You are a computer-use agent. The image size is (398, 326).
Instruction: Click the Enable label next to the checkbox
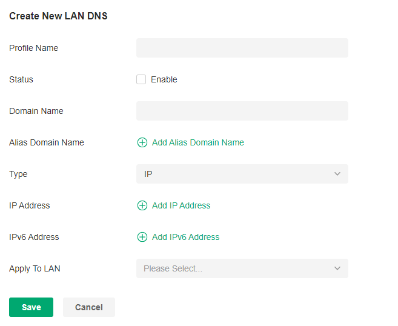pyautogui.click(x=164, y=79)
